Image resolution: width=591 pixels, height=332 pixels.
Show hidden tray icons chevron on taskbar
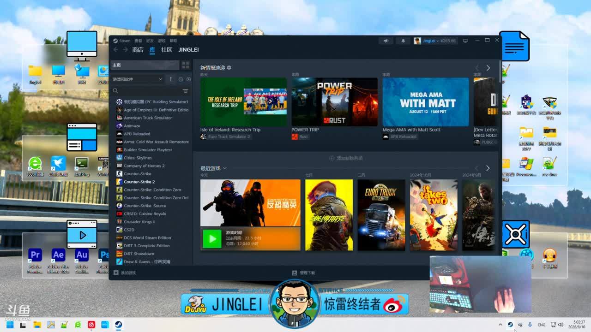coord(500,325)
